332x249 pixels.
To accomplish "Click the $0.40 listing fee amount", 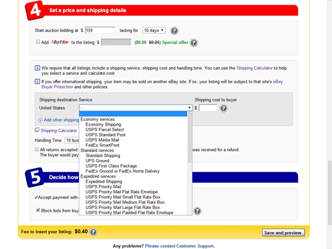I will 81,231.
